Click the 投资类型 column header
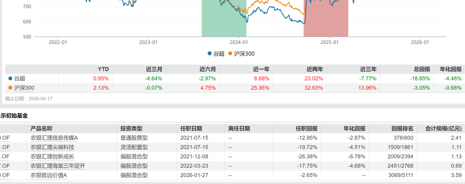This screenshot has height=184, width=465. [131, 128]
